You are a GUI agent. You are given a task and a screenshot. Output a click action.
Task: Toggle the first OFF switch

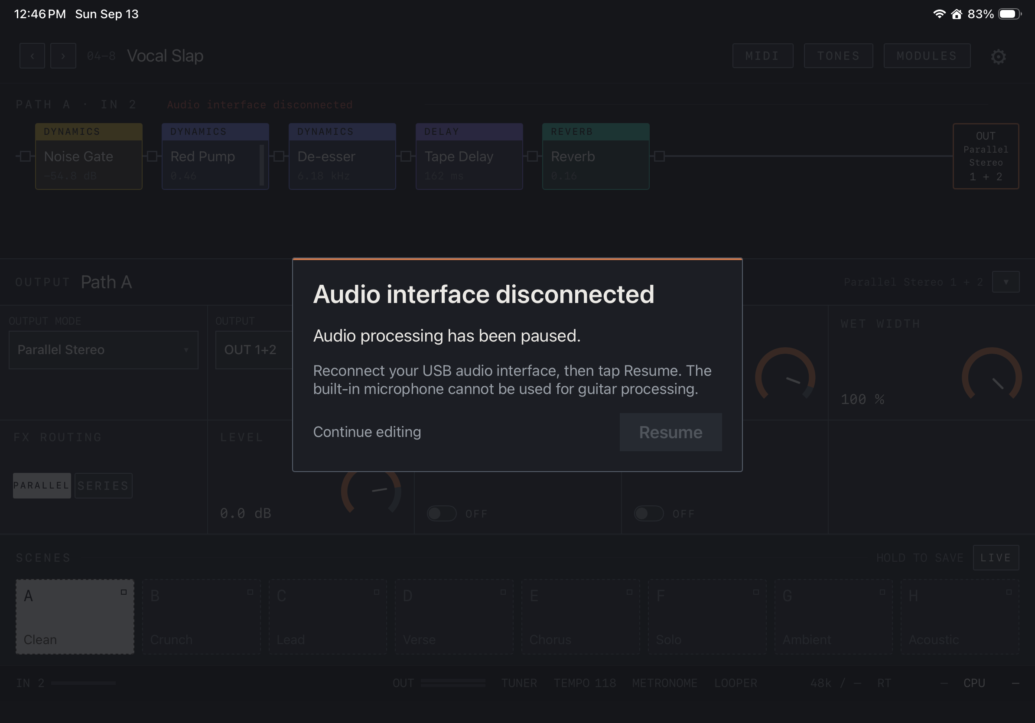pos(442,513)
